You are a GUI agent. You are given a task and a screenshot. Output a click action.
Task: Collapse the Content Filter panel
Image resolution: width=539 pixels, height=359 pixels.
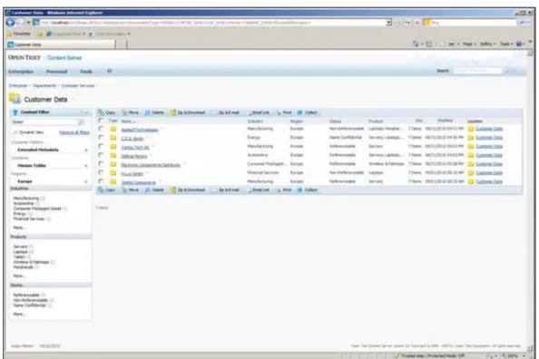point(86,112)
